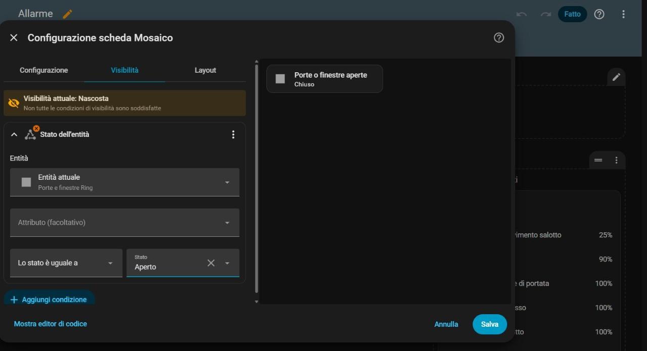Click the Chiuso status in preview tile

(304, 84)
